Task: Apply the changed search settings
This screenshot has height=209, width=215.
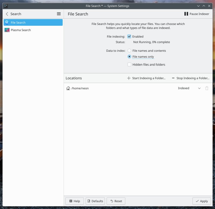Action: 202,201
